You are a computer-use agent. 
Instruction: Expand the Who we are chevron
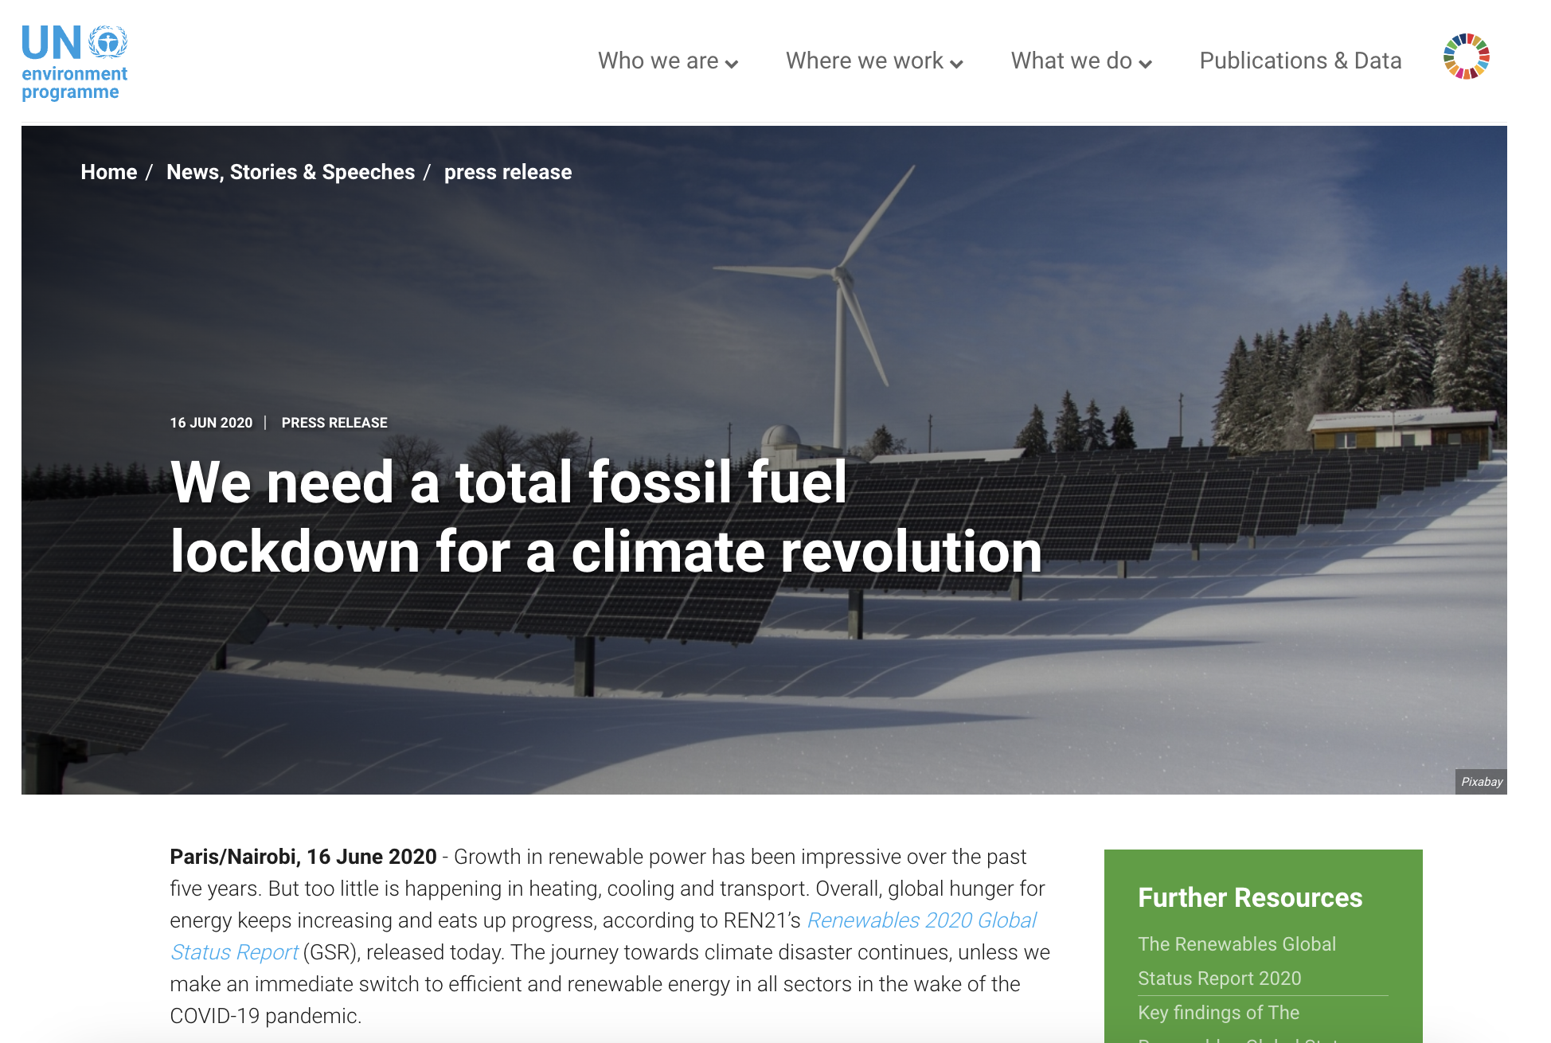(732, 64)
